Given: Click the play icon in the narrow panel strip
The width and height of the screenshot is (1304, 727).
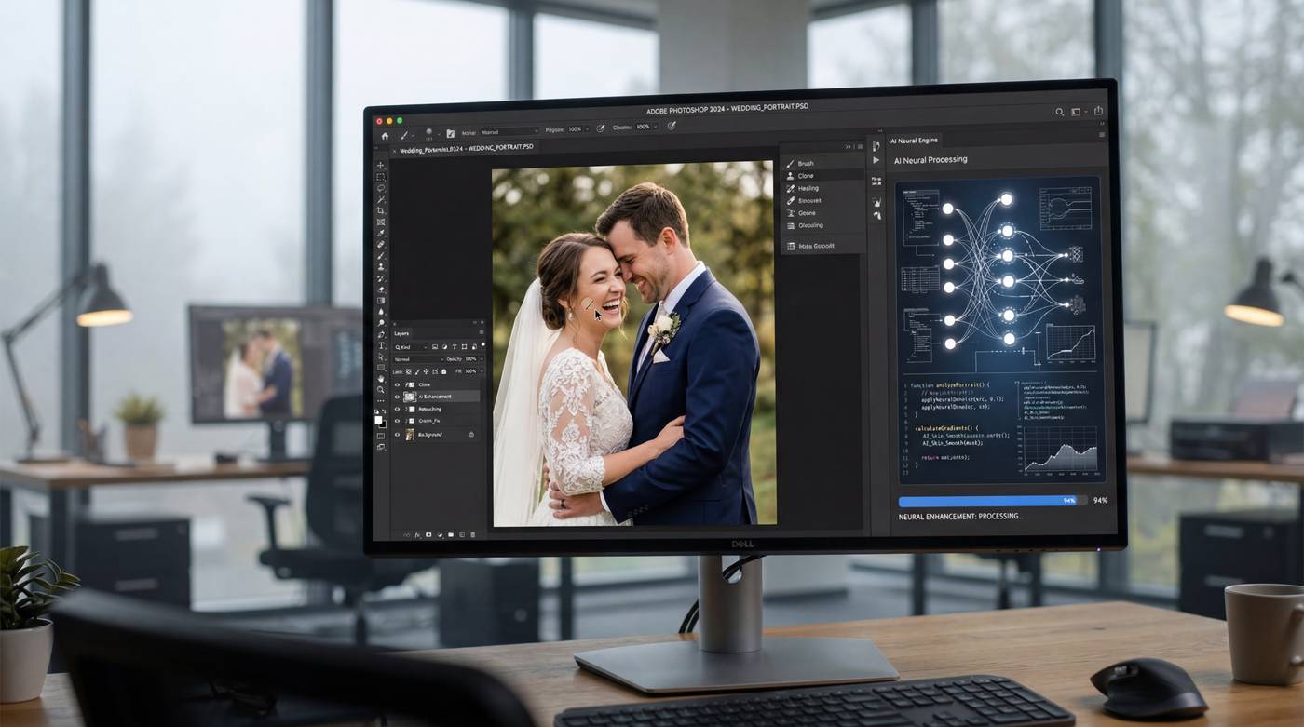Looking at the screenshot, I should pyautogui.click(x=876, y=160).
